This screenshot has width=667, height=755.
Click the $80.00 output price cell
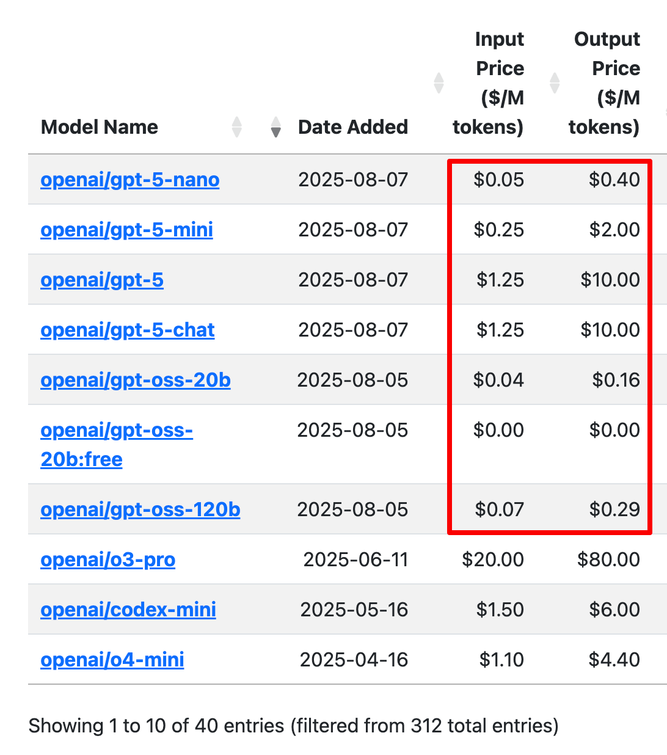pyautogui.click(x=608, y=560)
